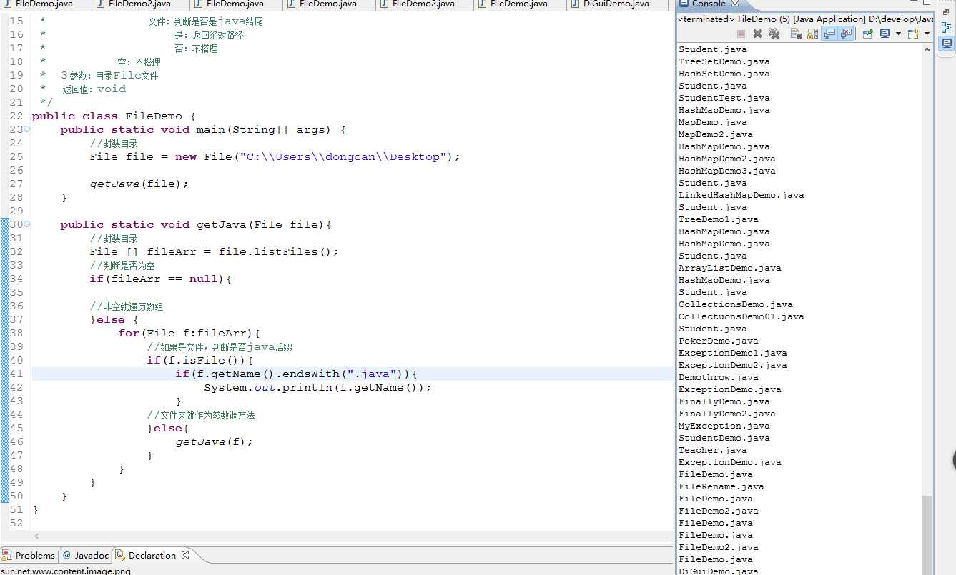Click the Open Console icon
The image size is (956, 575).
tap(913, 34)
